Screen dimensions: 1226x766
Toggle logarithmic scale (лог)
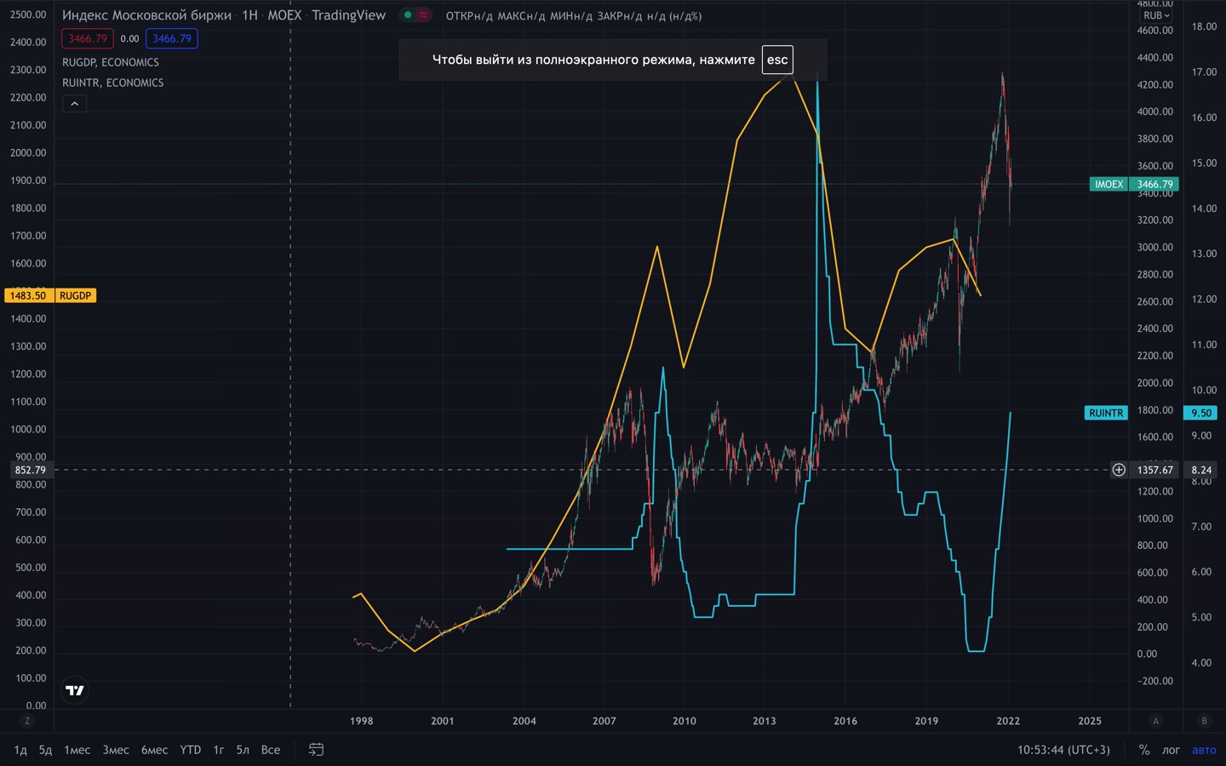pos(1172,750)
